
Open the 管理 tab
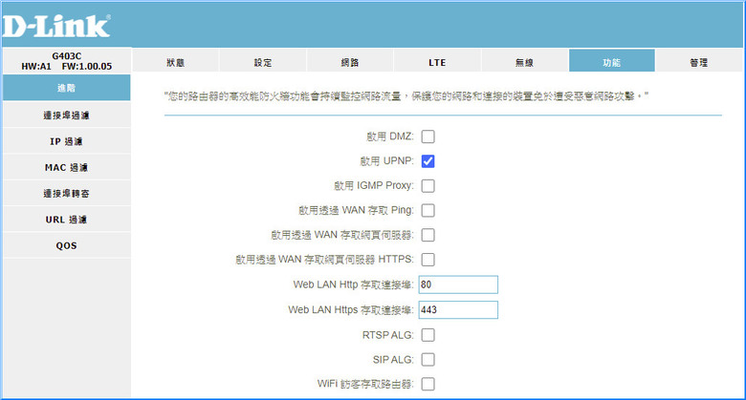click(x=699, y=61)
